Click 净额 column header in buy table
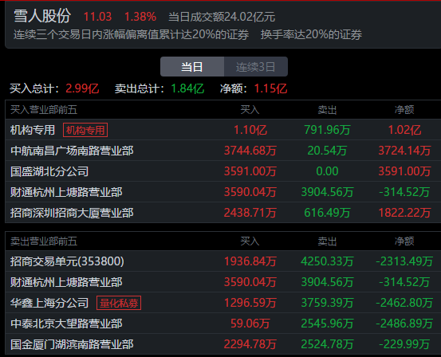Viewport: 441px width, 357px height. pos(404,110)
